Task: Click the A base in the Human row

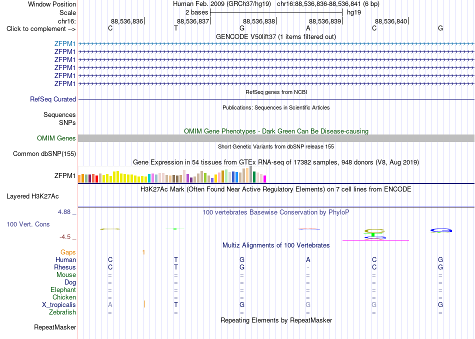Action: [308, 259]
